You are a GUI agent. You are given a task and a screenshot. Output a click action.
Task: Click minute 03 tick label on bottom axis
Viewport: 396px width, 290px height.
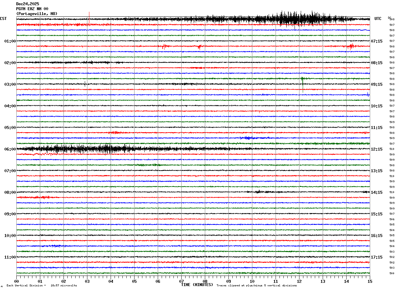[x=87, y=281]
